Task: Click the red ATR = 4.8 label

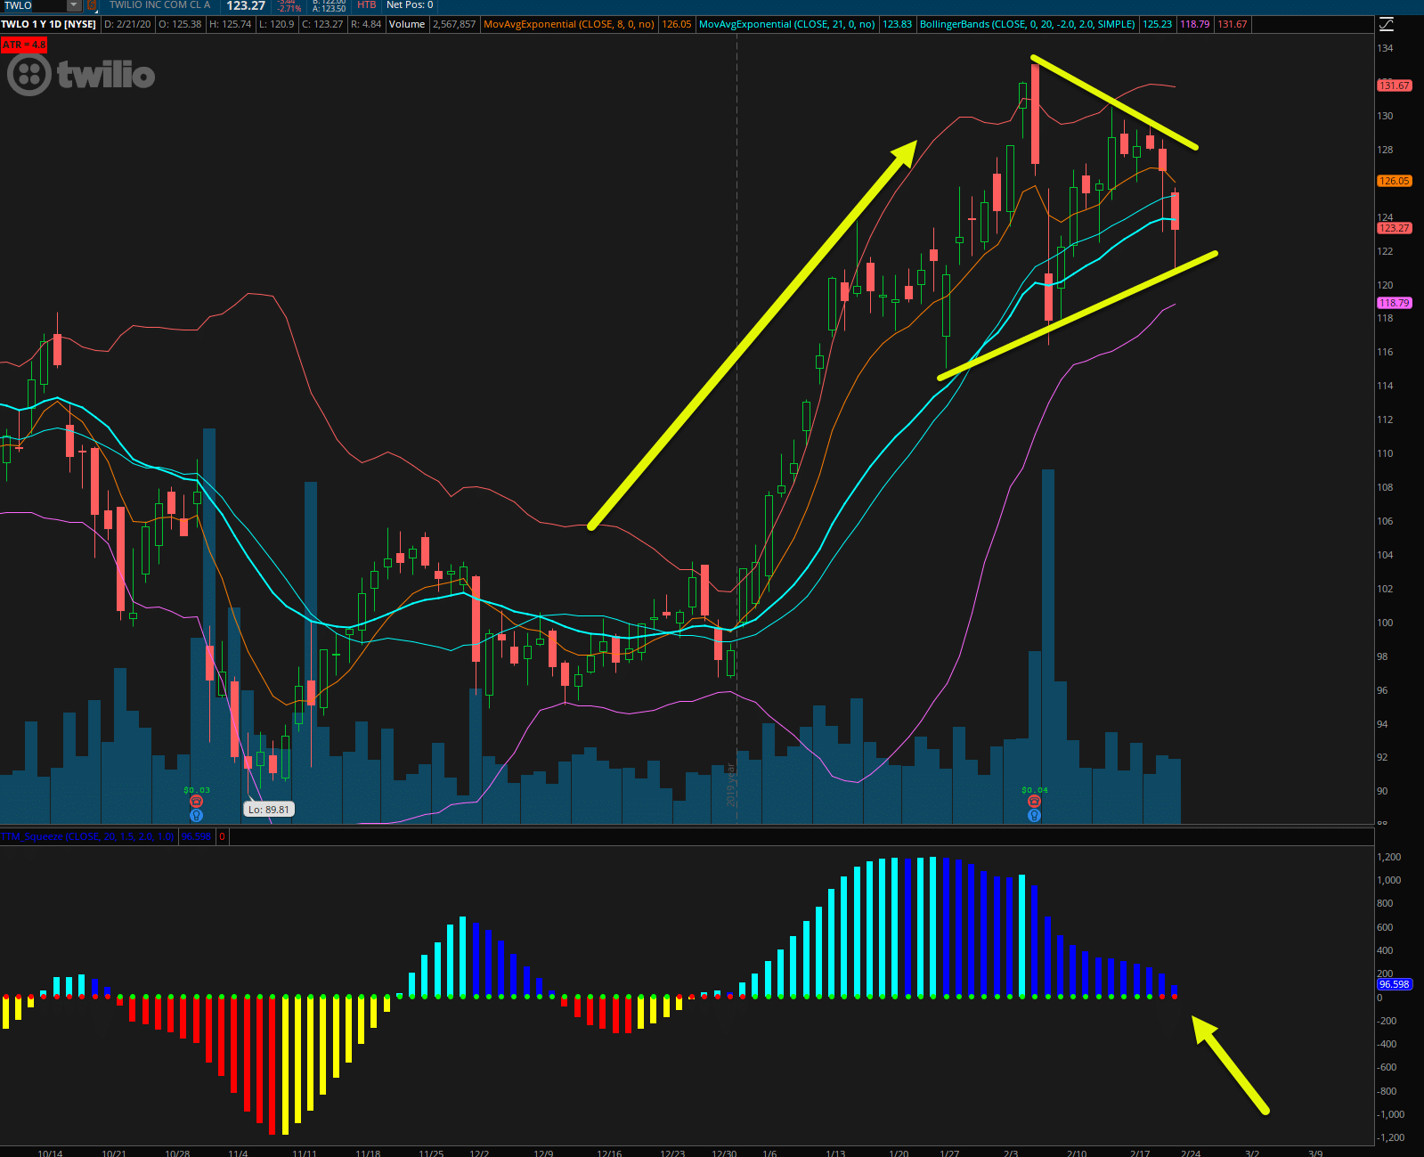Action: (x=24, y=45)
